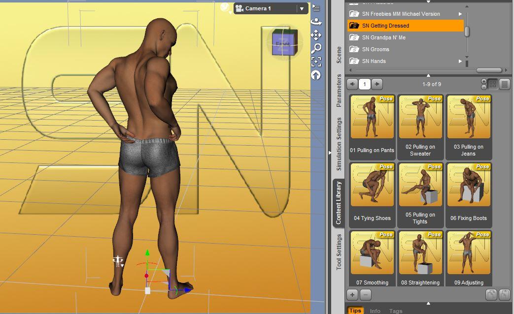
Task: Switch to the Tips tab
Action: pyautogui.click(x=355, y=311)
